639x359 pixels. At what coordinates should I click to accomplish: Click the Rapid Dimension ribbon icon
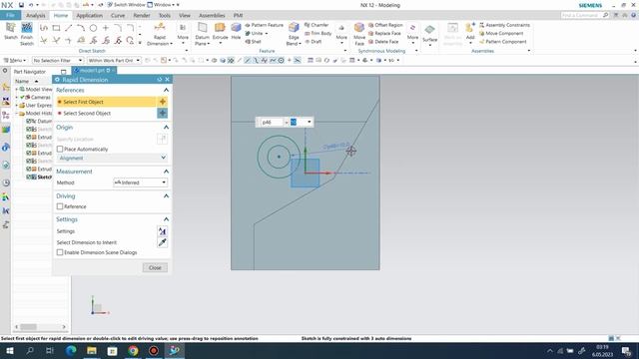pos(160,28)
